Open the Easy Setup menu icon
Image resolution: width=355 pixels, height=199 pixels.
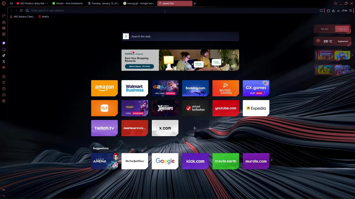[351, 11]
